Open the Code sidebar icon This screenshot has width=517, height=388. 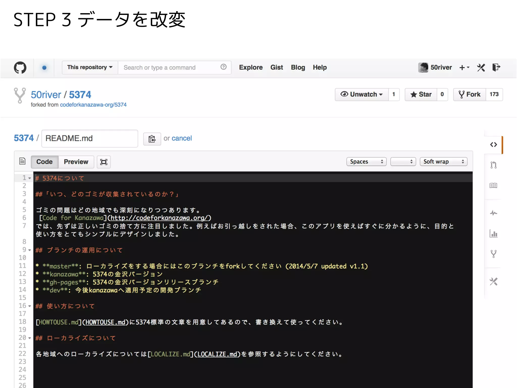(x=494, y=145)
